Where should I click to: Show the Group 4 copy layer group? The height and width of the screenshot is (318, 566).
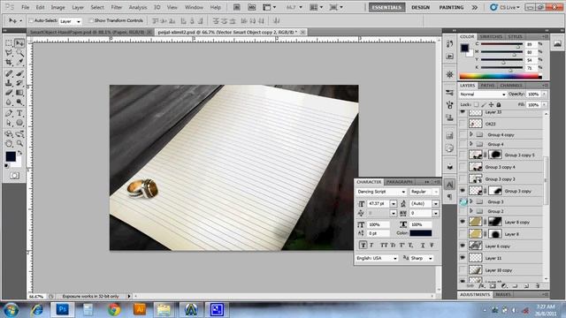pyautogui.click(x=463, y=134)
